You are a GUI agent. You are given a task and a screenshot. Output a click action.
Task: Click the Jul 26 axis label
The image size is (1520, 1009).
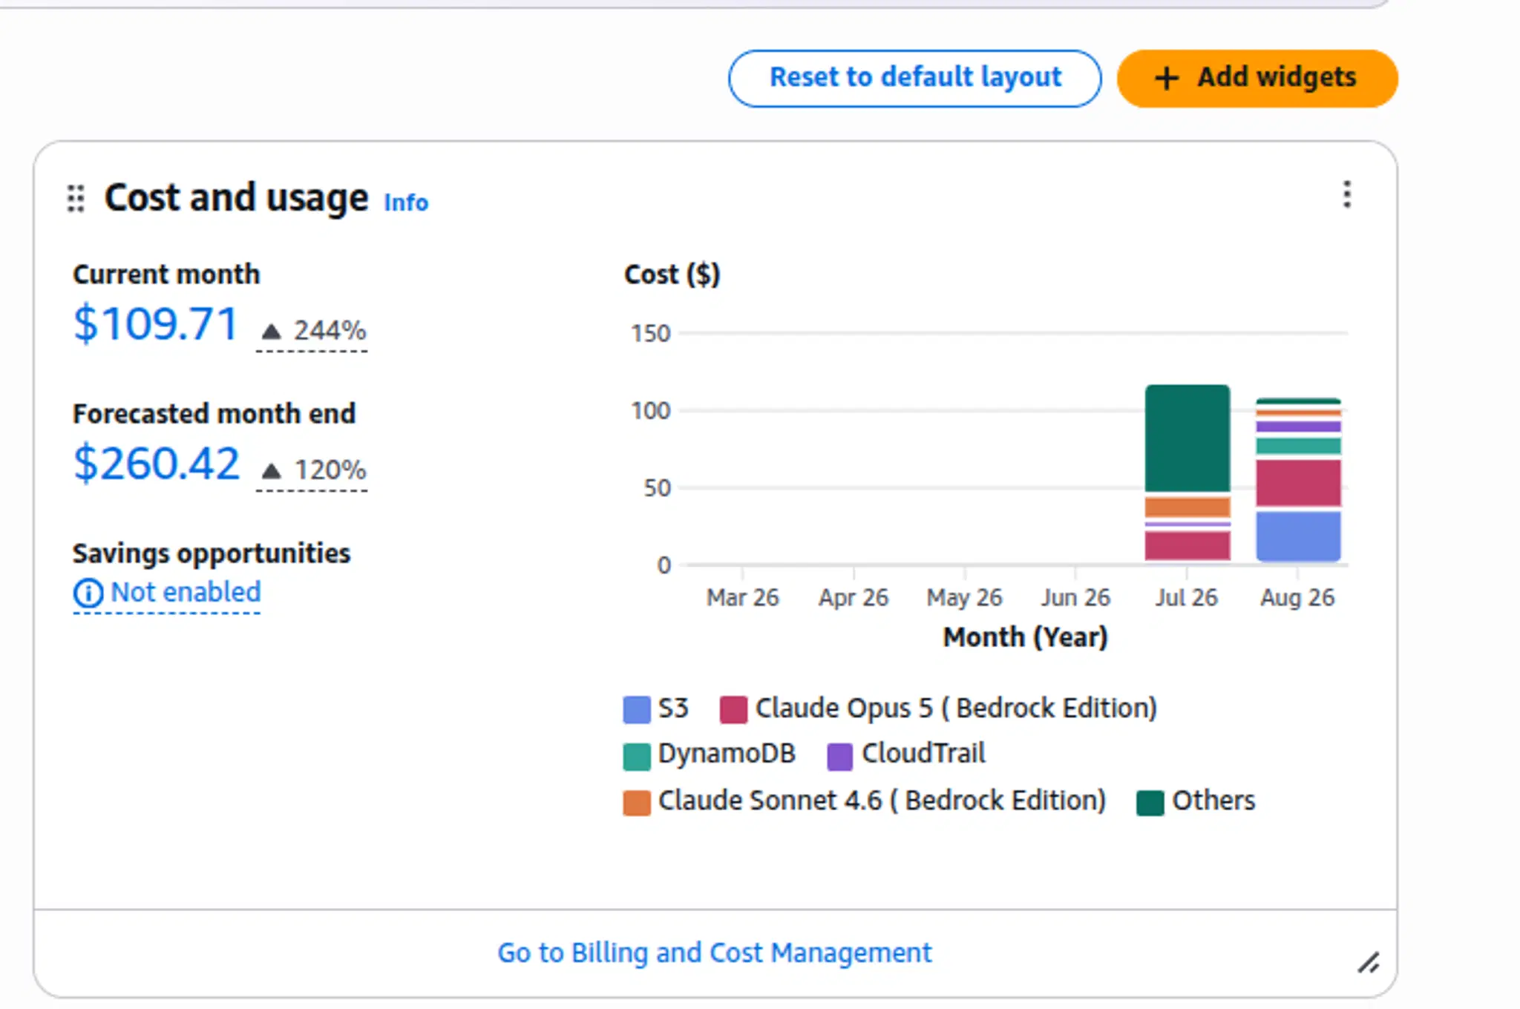point(1186,597)
